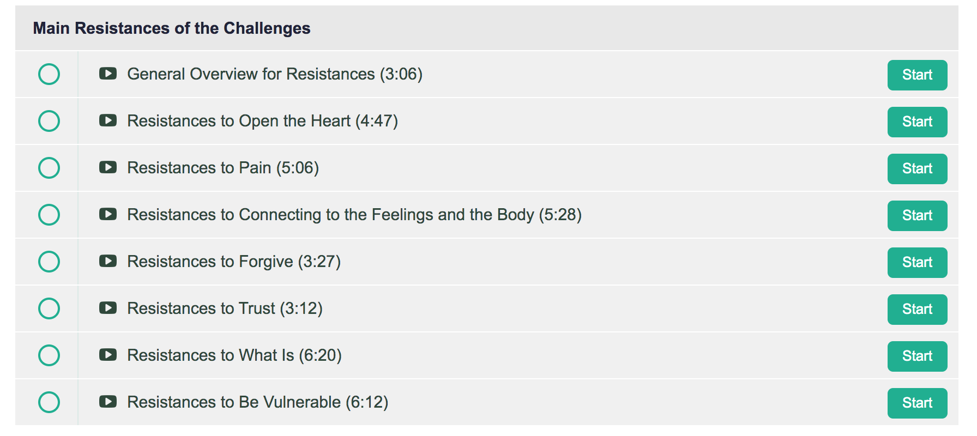977x436 pixels.
Task: Click video icon next to Resistances to Trust
Action: click(108, 308)
